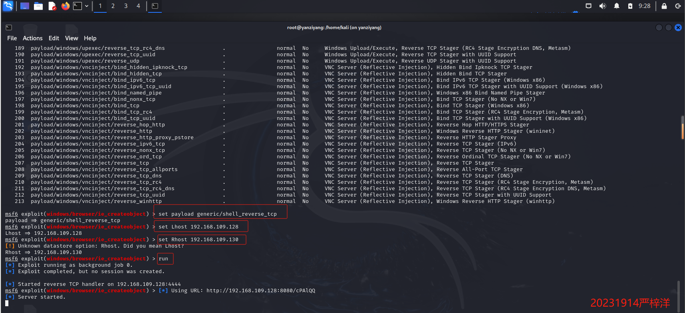The height and width of the screenshot is (313, 685).
Task: Open the View menu
Action: (71, 38)
